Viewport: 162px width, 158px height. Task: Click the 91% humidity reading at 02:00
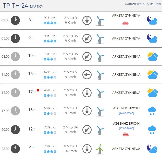(x=50, y=18)
